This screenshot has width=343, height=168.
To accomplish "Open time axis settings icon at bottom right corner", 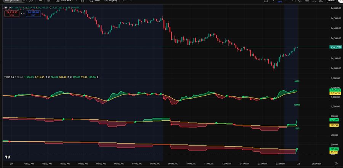I will [336, 164].
